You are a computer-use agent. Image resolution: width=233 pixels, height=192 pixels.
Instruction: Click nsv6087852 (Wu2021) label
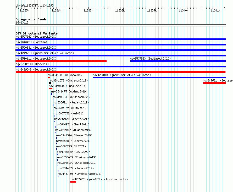69,113
